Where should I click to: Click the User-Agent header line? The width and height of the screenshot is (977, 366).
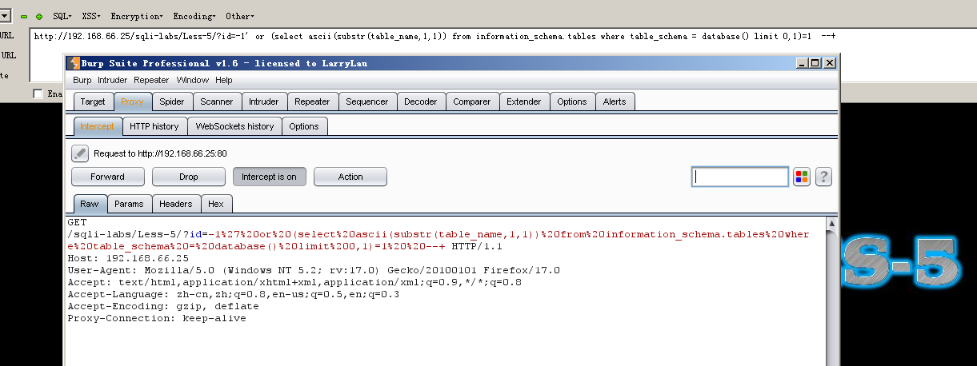(x=314, y=270)
